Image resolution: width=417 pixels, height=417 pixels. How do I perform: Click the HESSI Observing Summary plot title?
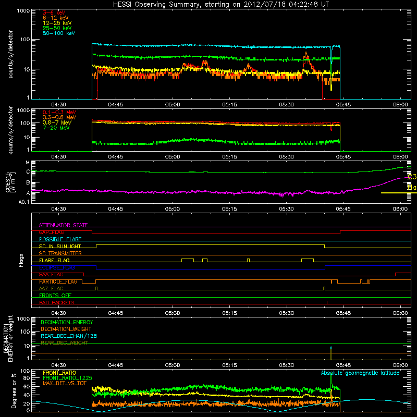(x=220, y=5)
